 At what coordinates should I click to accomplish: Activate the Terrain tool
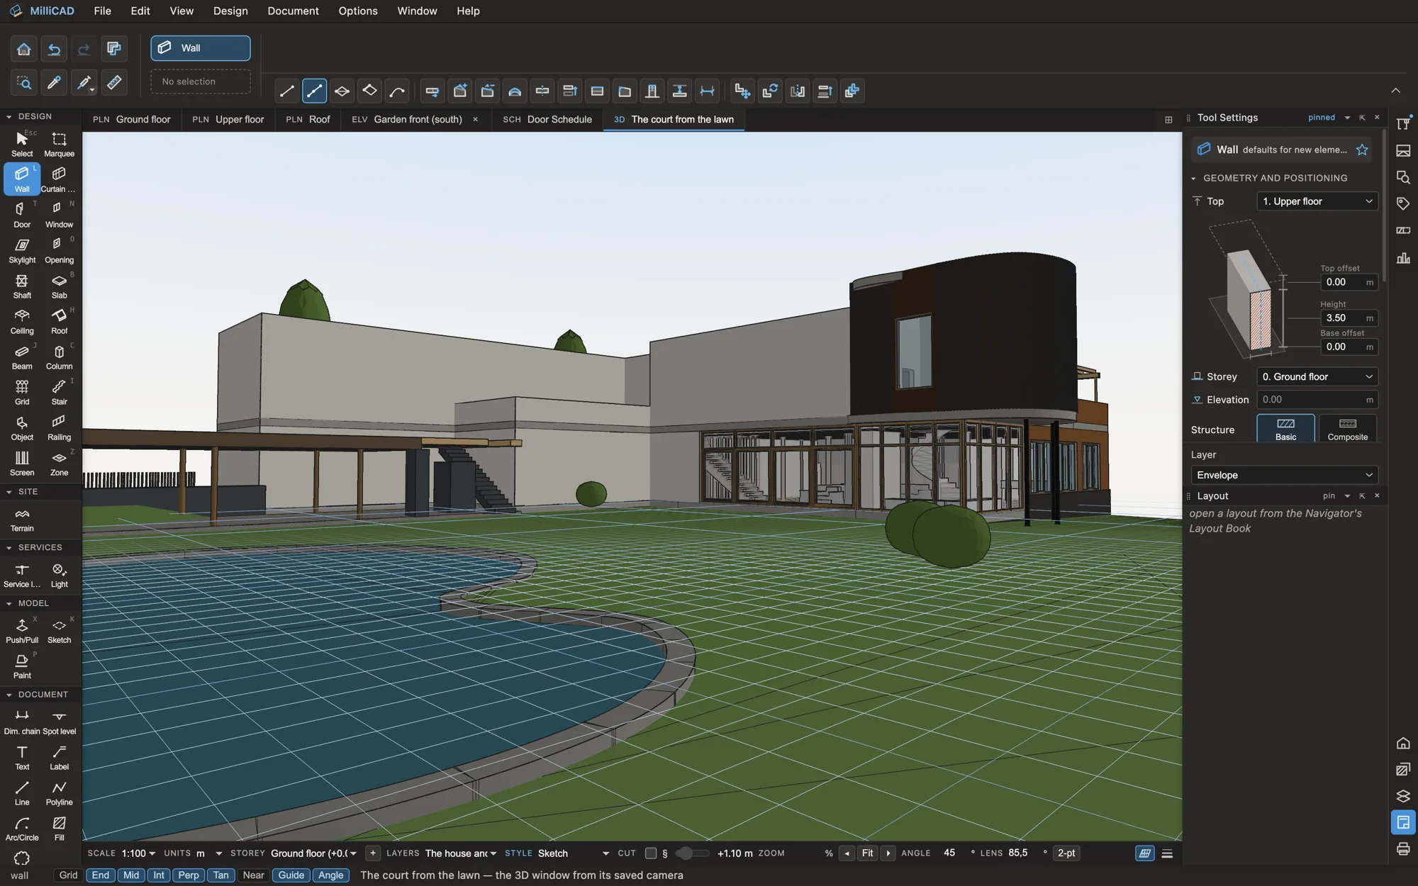coord(22,519)
